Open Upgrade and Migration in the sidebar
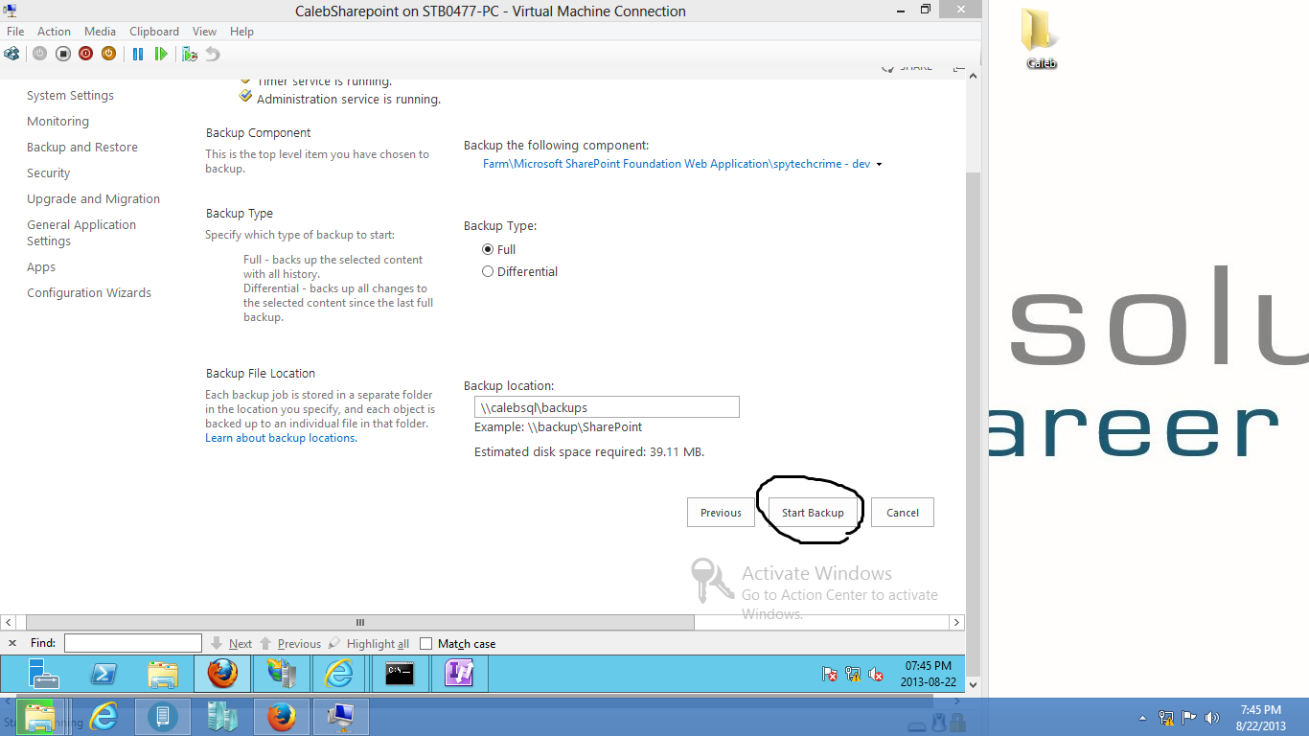The image size is (1309, 736). (93, 199)
